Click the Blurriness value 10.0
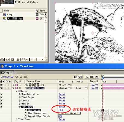 click(x=61, y=110)
